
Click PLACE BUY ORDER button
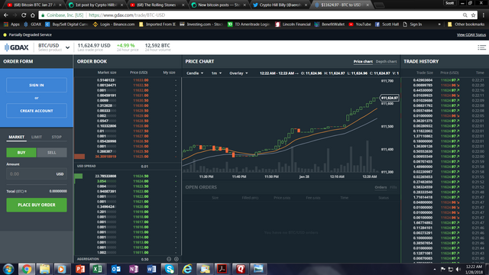tap(37, 205)
